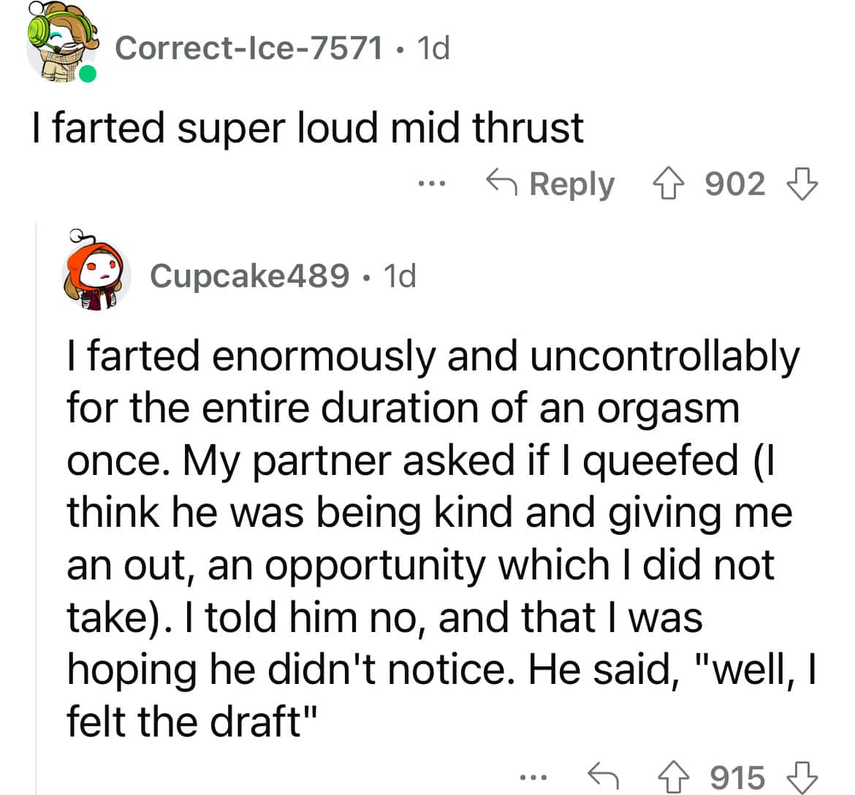The image size is (855, 795).
Task: Click the 1d timestamp beside Cupcake489
Action: tap(399, 275)
